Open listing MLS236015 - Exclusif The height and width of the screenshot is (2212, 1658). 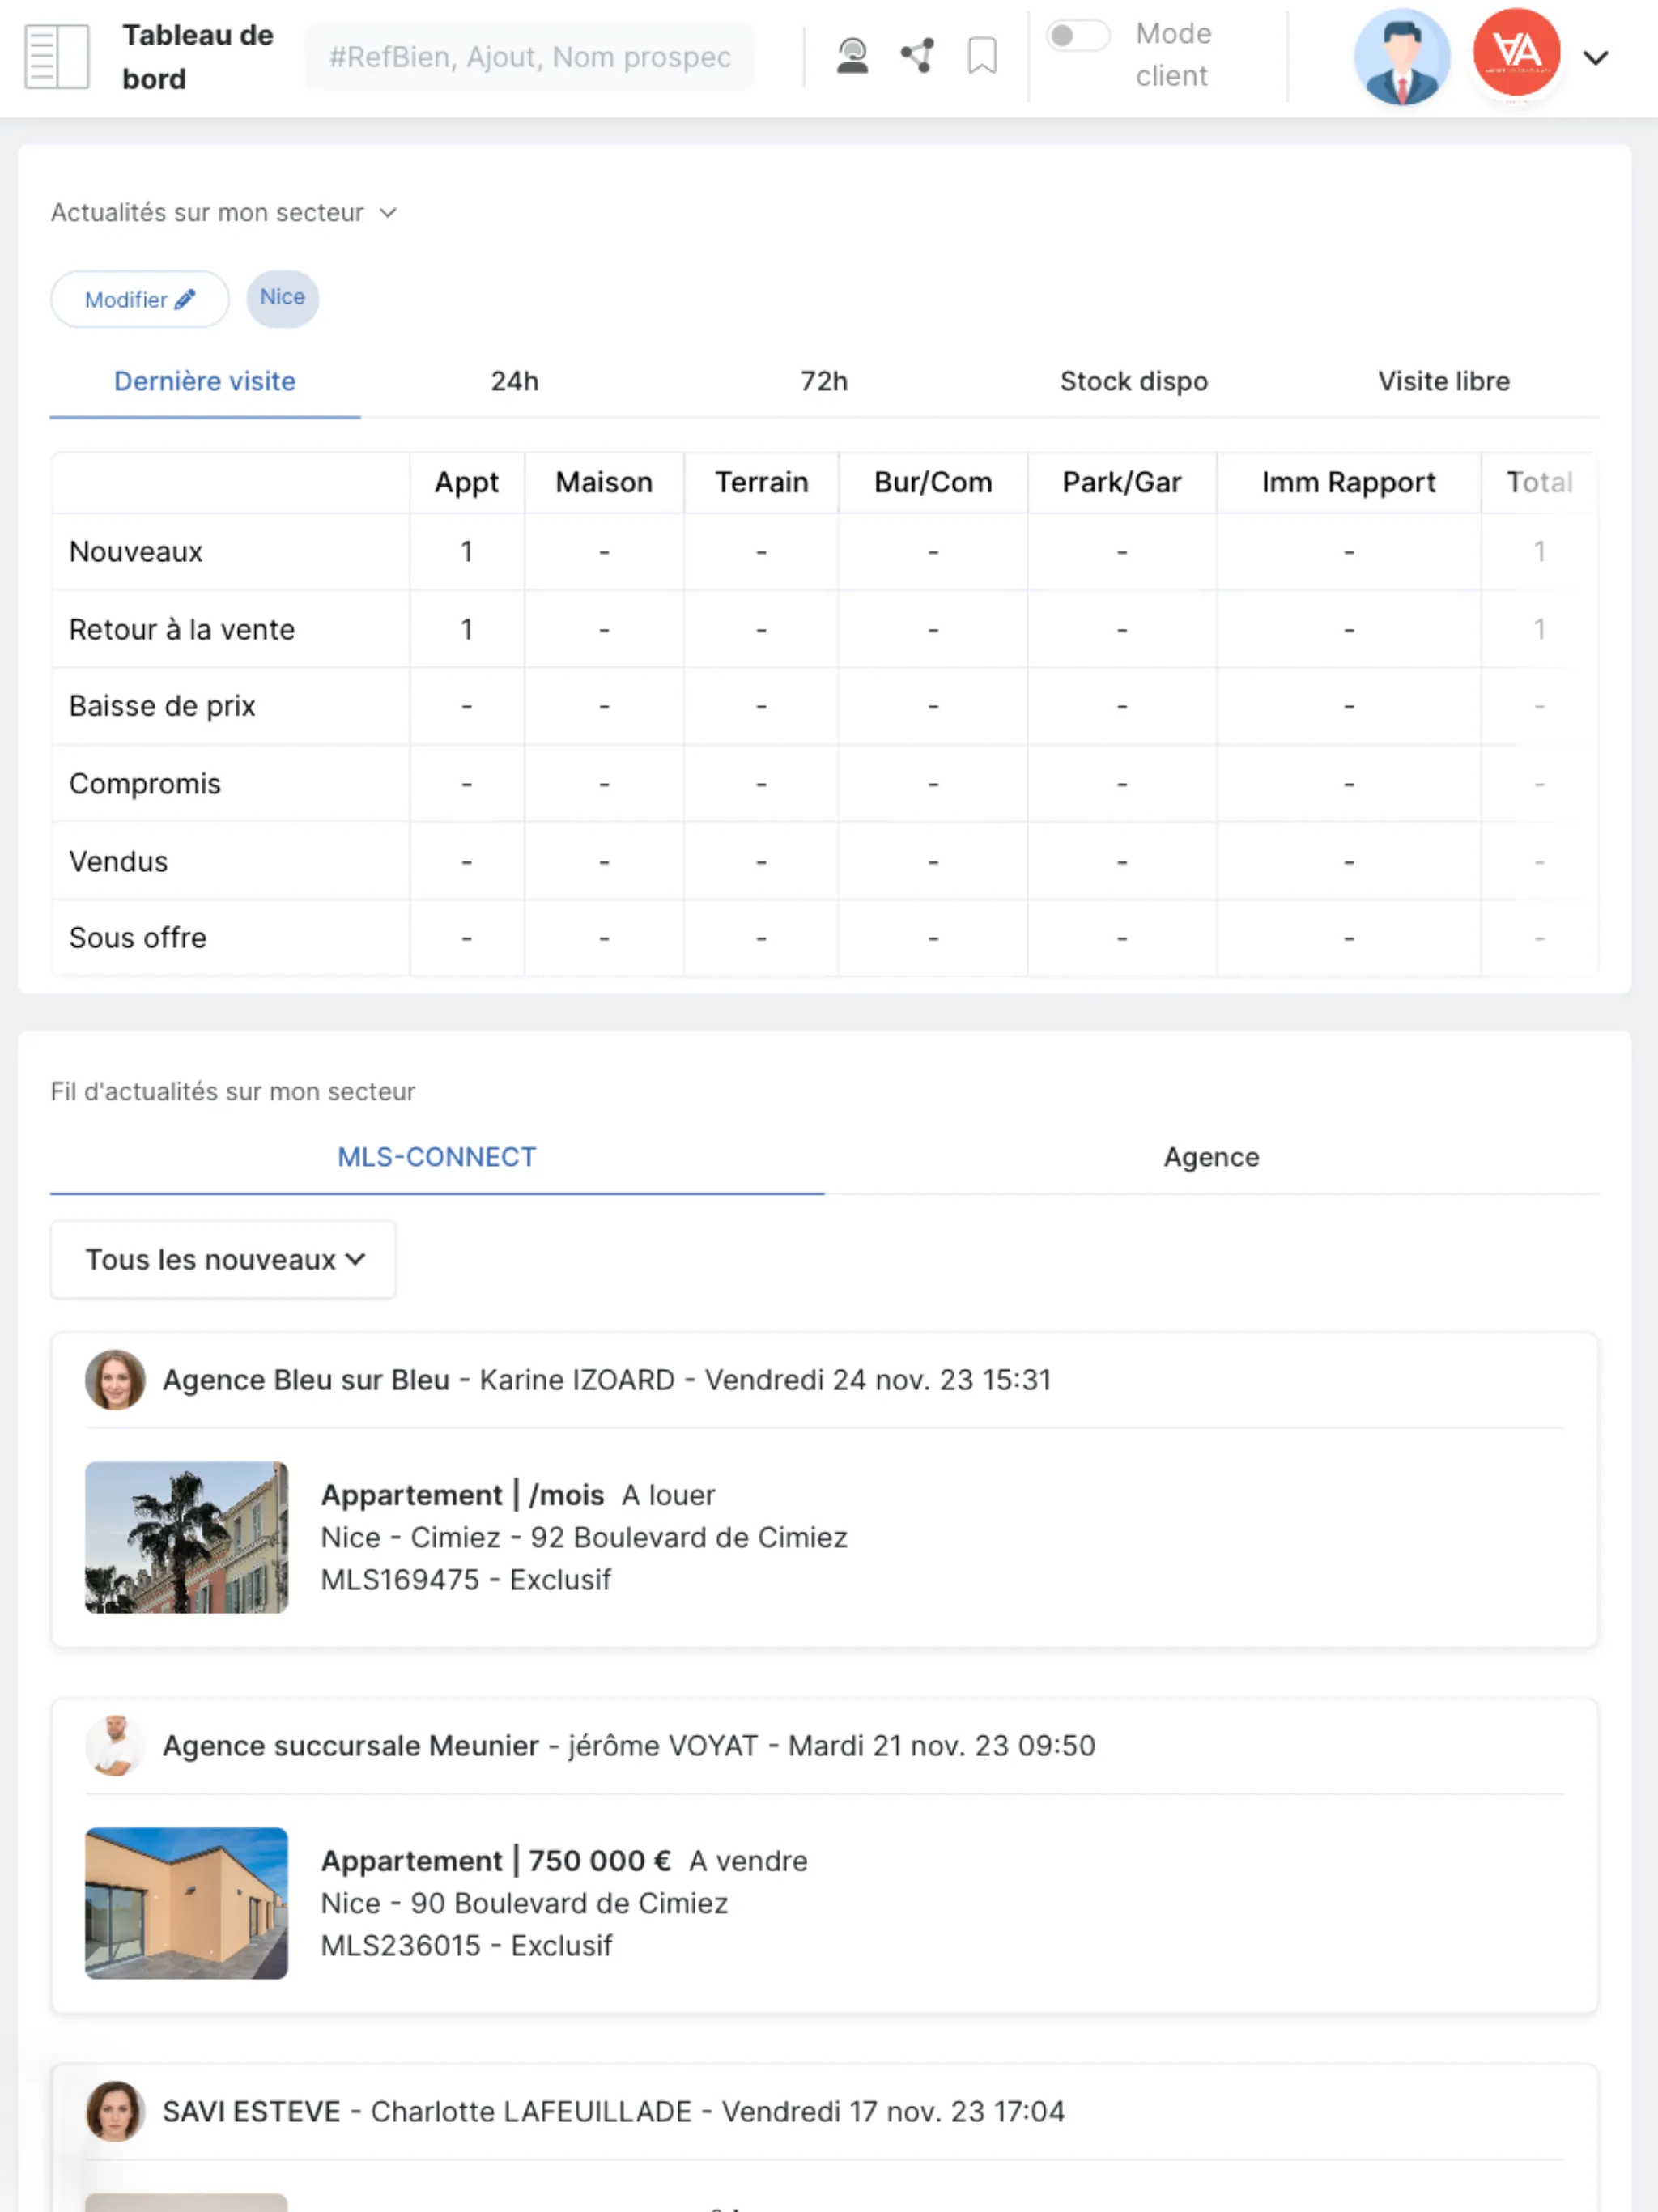coord(466,1946)
